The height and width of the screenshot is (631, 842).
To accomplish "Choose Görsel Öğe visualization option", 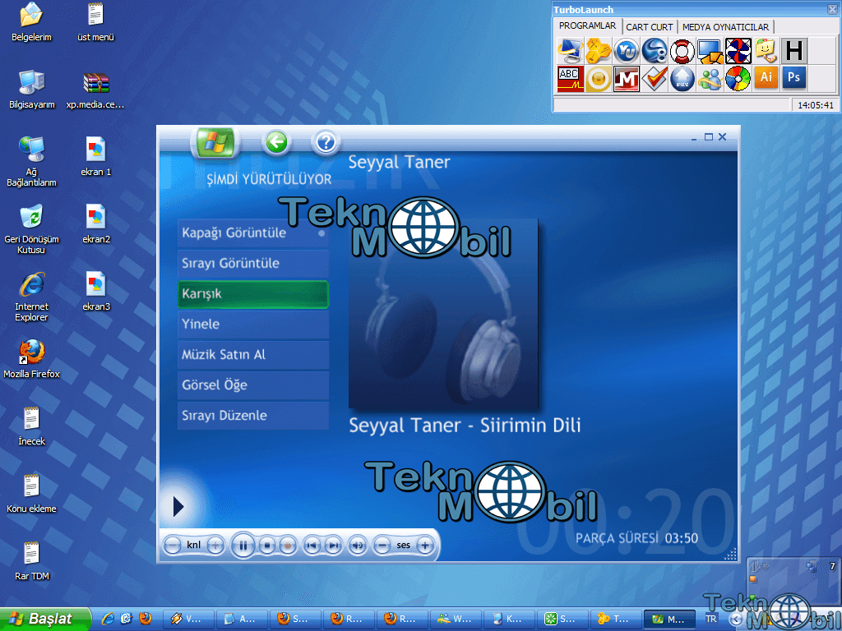I will 253,385.
